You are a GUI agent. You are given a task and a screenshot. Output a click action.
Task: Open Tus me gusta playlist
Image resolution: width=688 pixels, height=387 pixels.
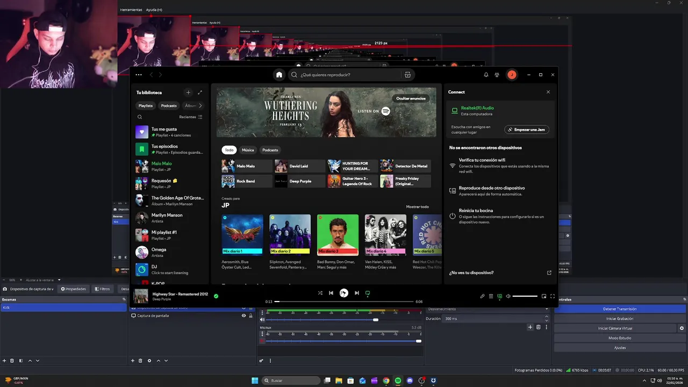(170, 132)
